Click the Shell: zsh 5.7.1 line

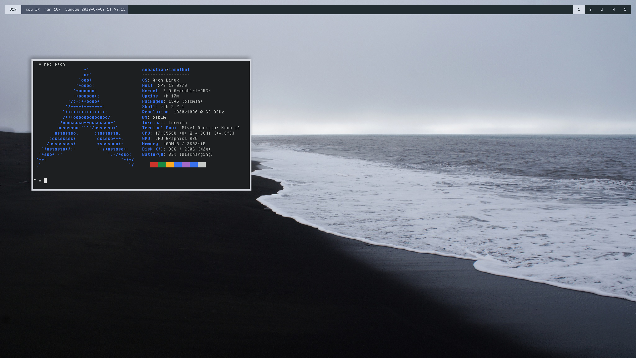(x=163, y=107)
